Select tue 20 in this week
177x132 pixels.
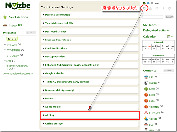click(x=149, y=47)
